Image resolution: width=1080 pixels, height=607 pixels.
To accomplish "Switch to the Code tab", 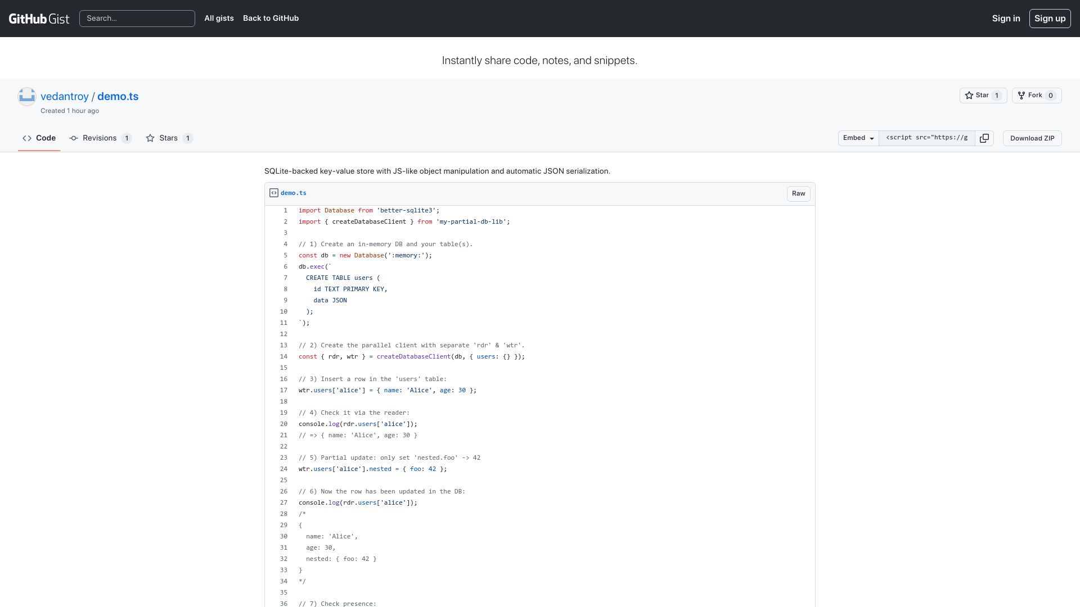I will pyautogui.click(x=39, y=138).
